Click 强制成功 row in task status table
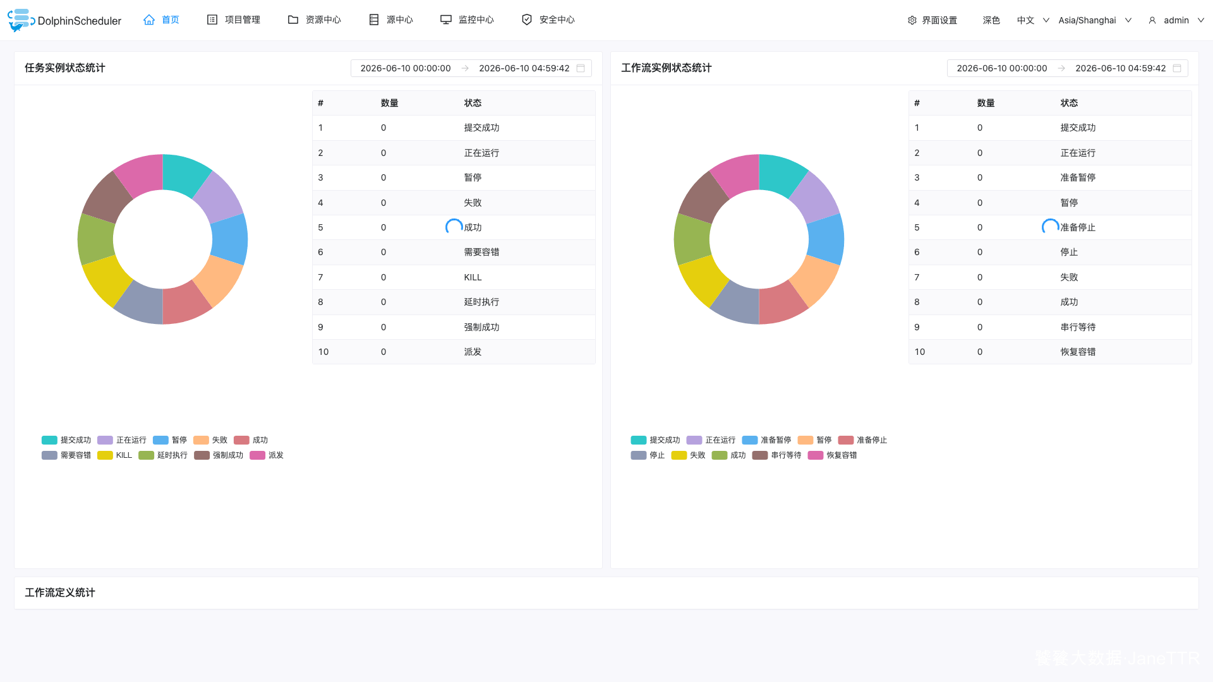The image size is (1213, 682). point(454,327)
